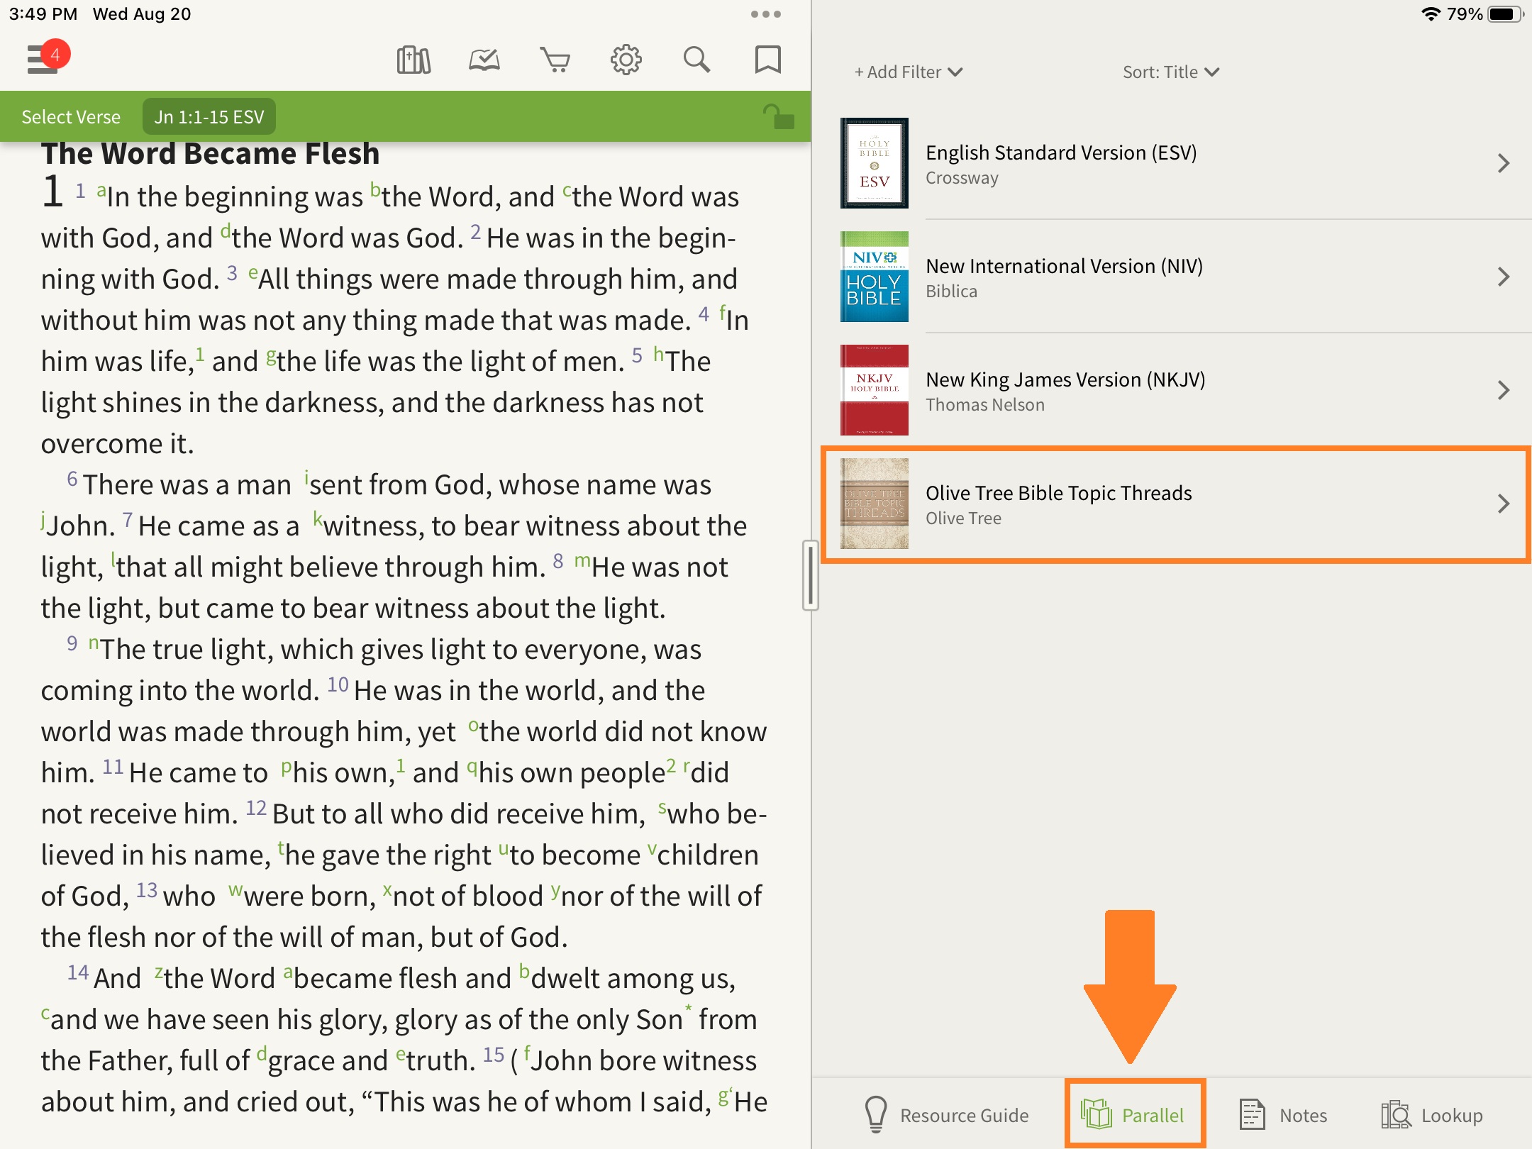1532x1149 pixels.
Task: Toggle the sync lock icon
Action: coord(778,116)
